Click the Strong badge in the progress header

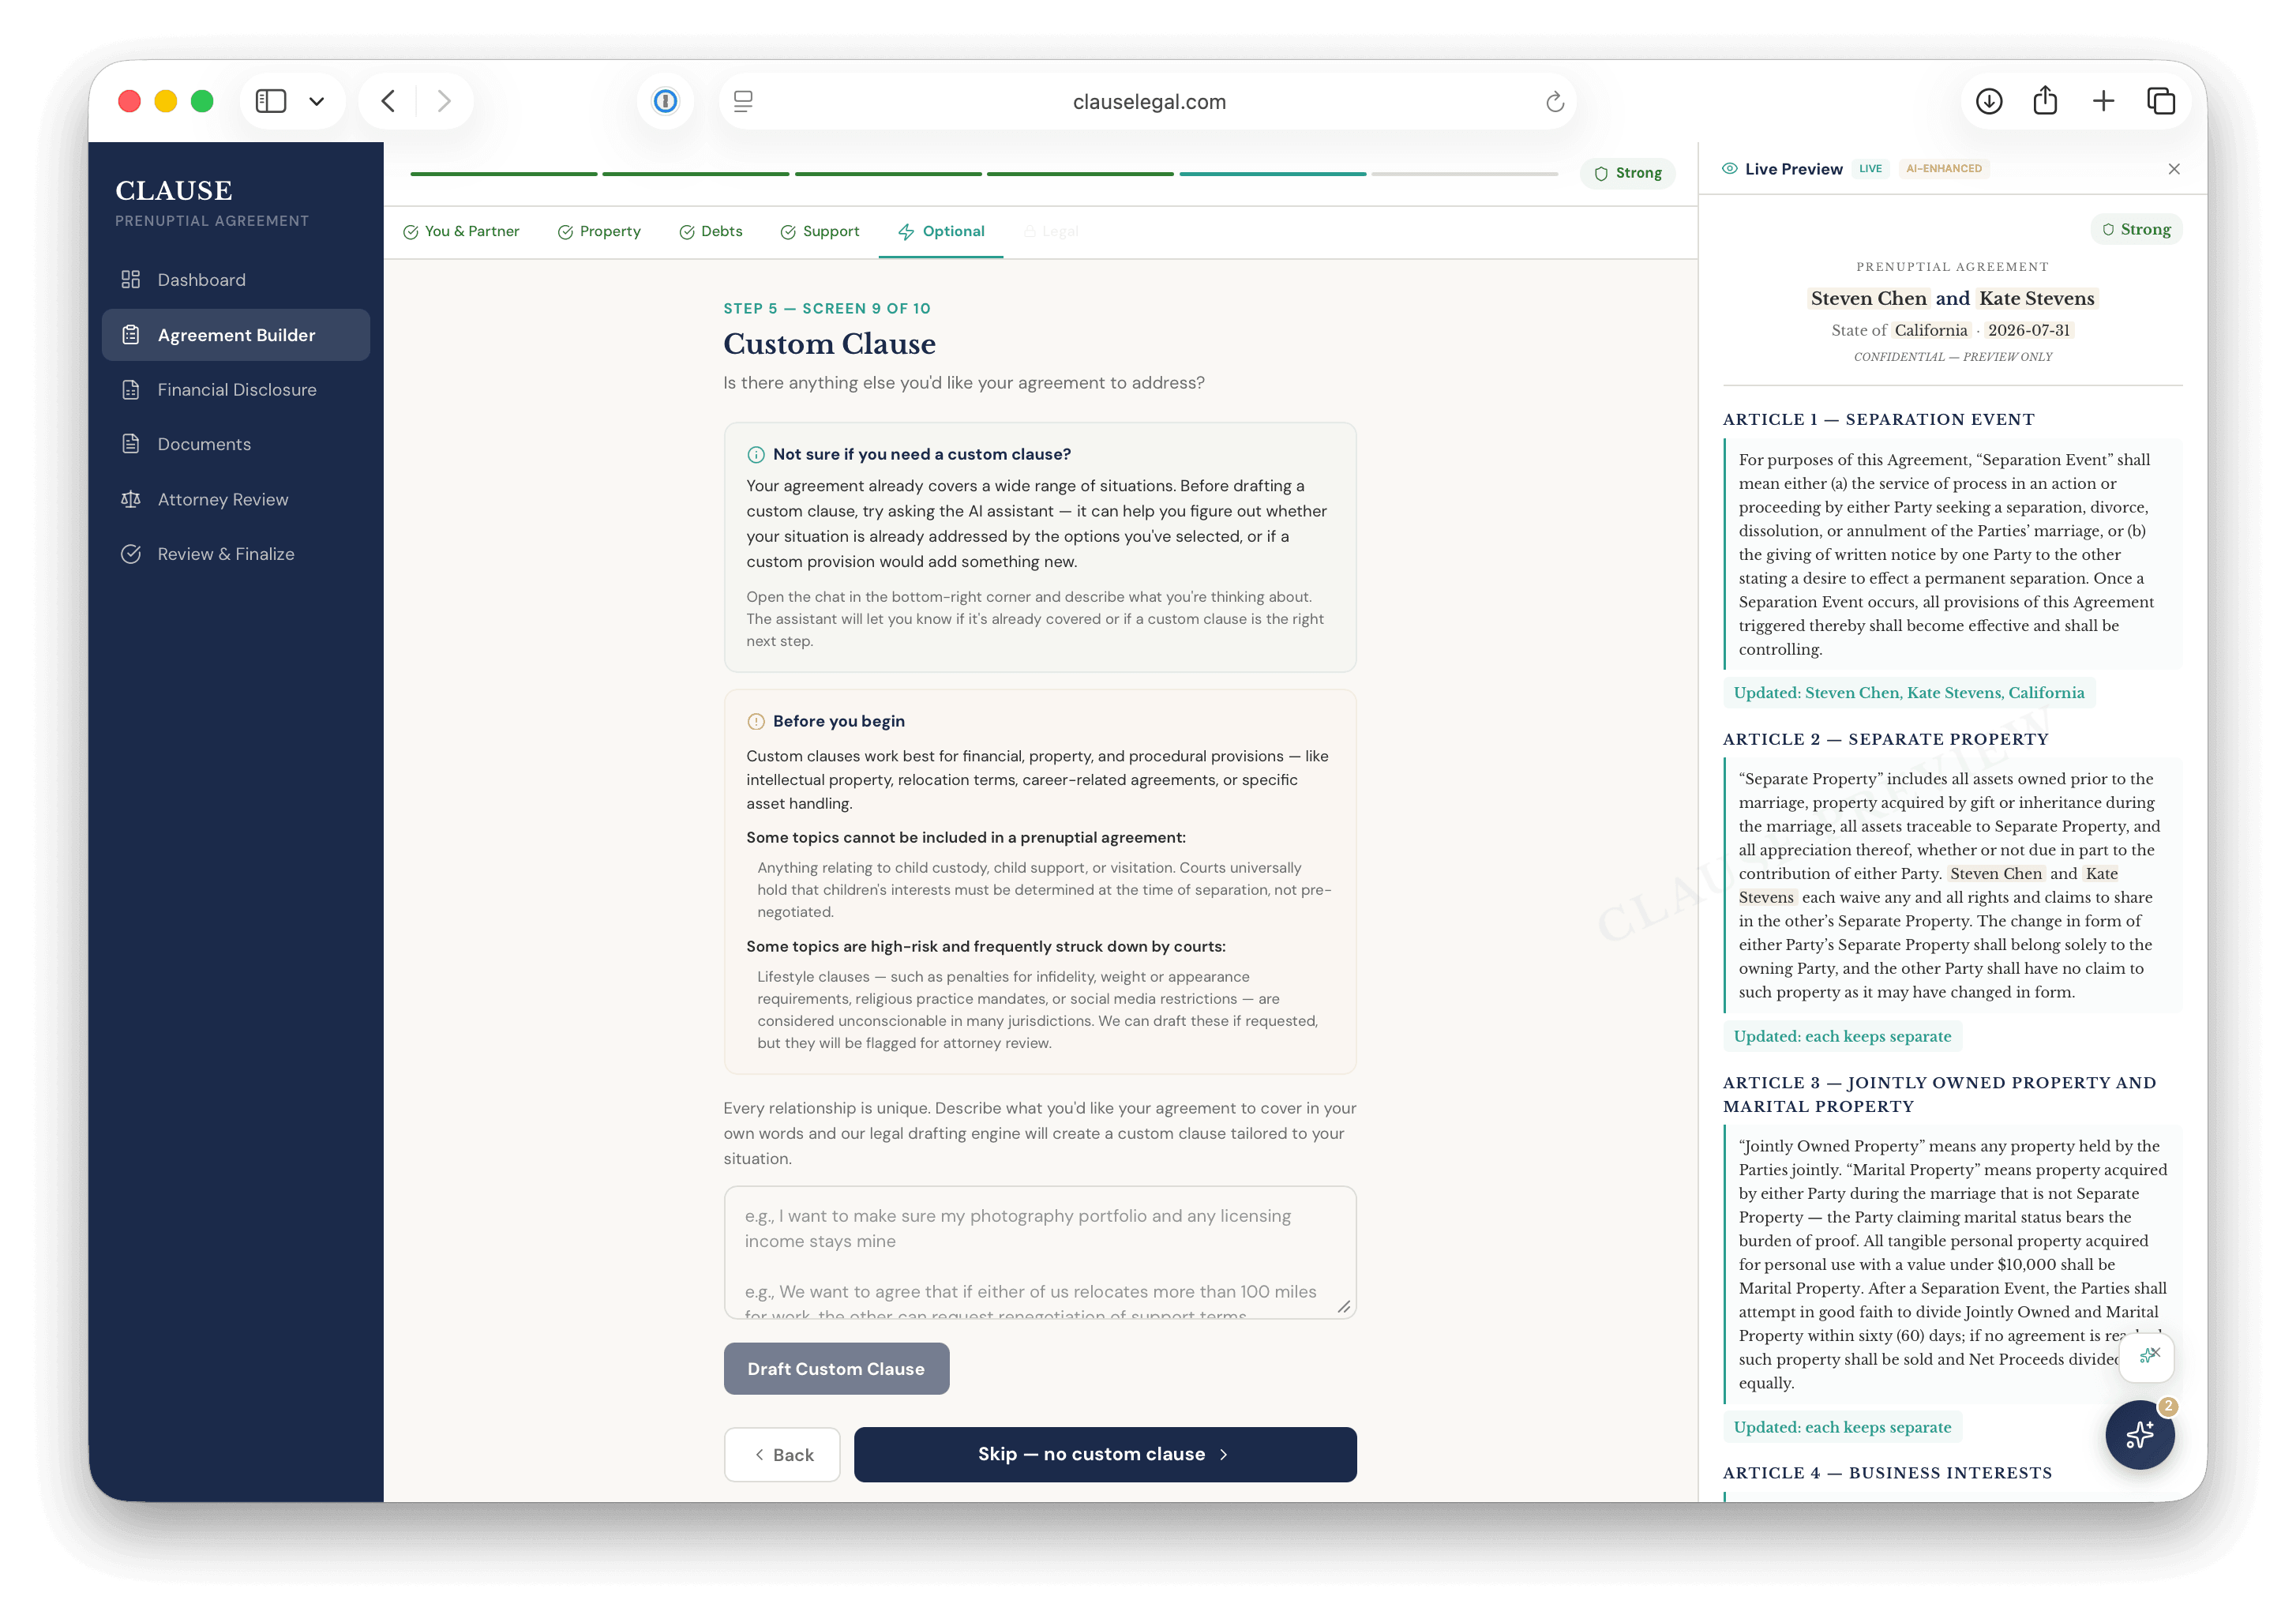point(1628,173)
